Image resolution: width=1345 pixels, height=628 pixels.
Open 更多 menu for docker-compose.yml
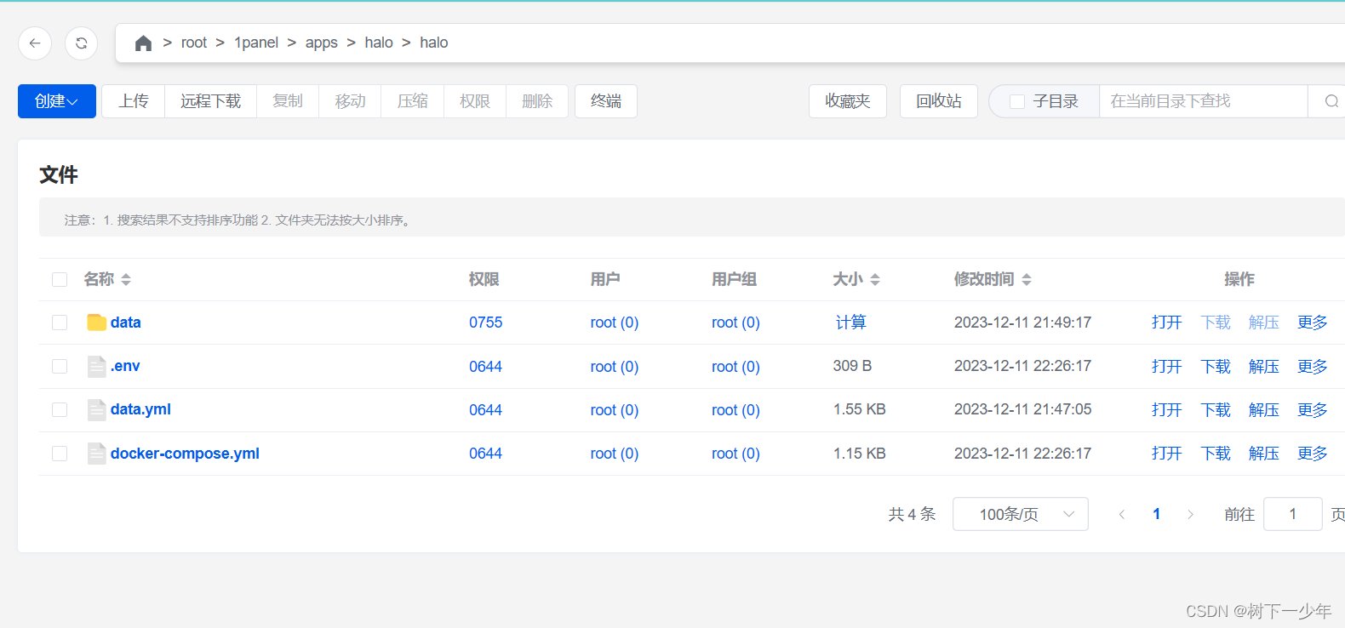[x=1312, y=454]
